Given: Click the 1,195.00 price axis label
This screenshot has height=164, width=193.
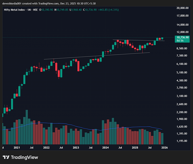Looking at the screenshot, I should tap(182, 141).
